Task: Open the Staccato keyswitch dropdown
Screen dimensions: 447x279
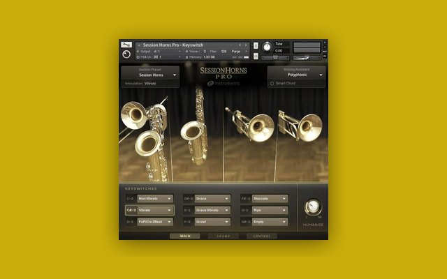Action: [270, 198]
